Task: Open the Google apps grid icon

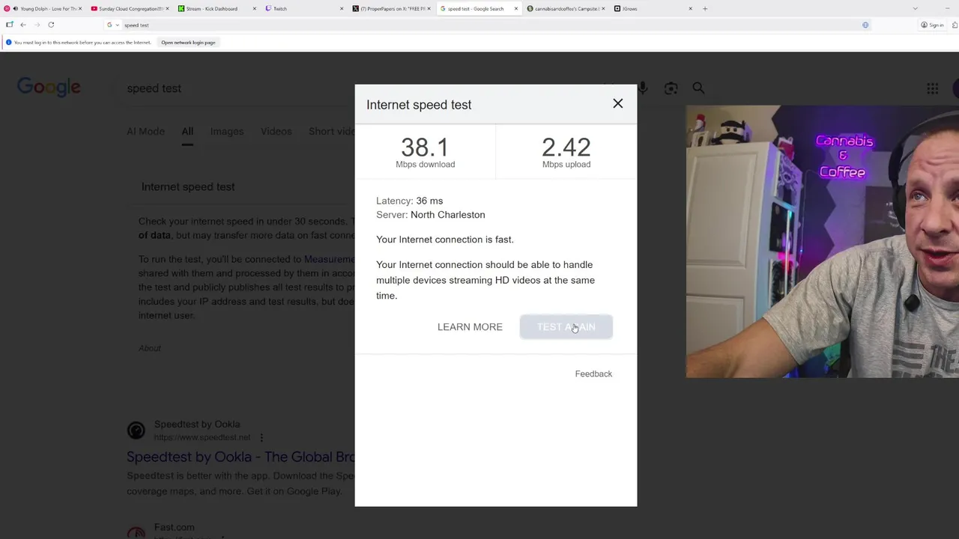Action: pyautogui.click(x=932, y=88)
